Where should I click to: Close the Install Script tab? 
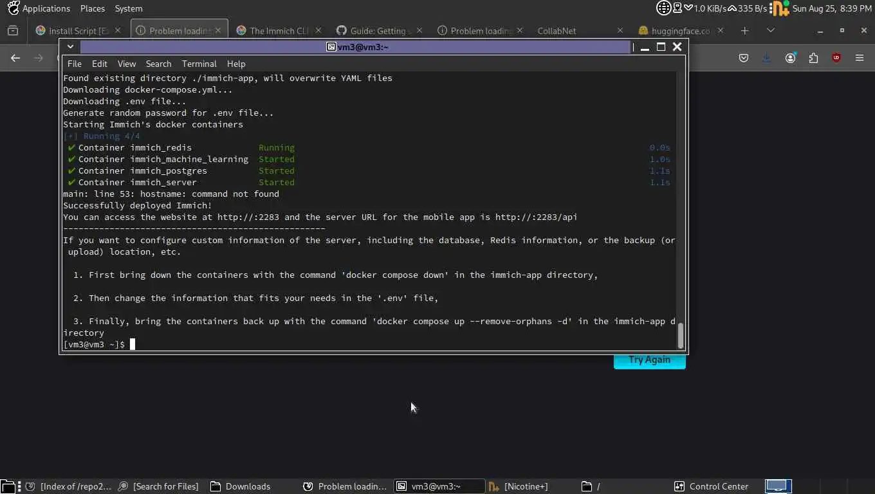(x=118, y=30)
